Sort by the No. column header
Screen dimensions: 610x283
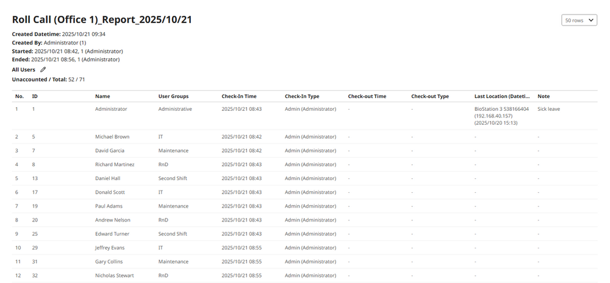(x=20, y=96)
